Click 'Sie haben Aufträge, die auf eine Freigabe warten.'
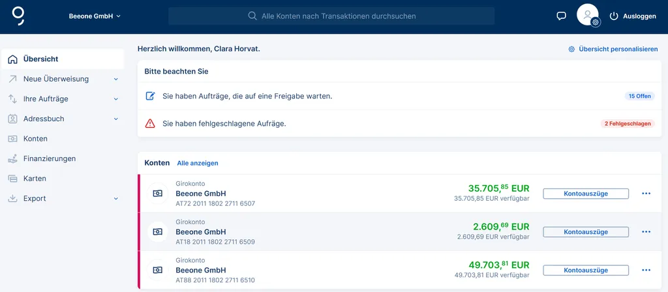668x292 pixels. click(247, 96)
